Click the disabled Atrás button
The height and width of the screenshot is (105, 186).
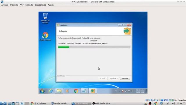tap(103, 78)
